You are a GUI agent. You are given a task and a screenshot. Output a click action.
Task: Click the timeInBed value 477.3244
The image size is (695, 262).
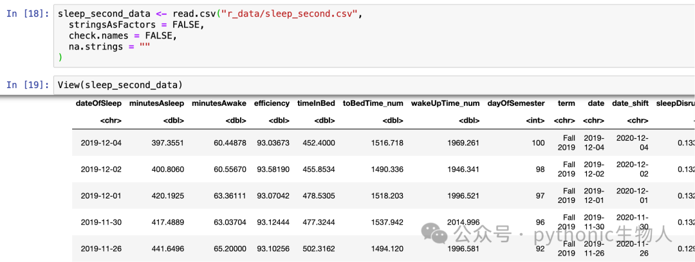(319, 222)
